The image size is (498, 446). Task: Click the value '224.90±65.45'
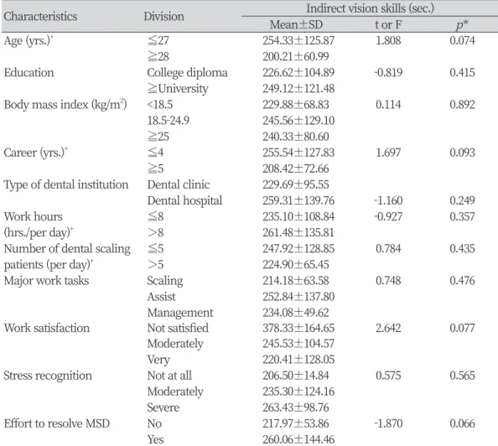[295, 265]
